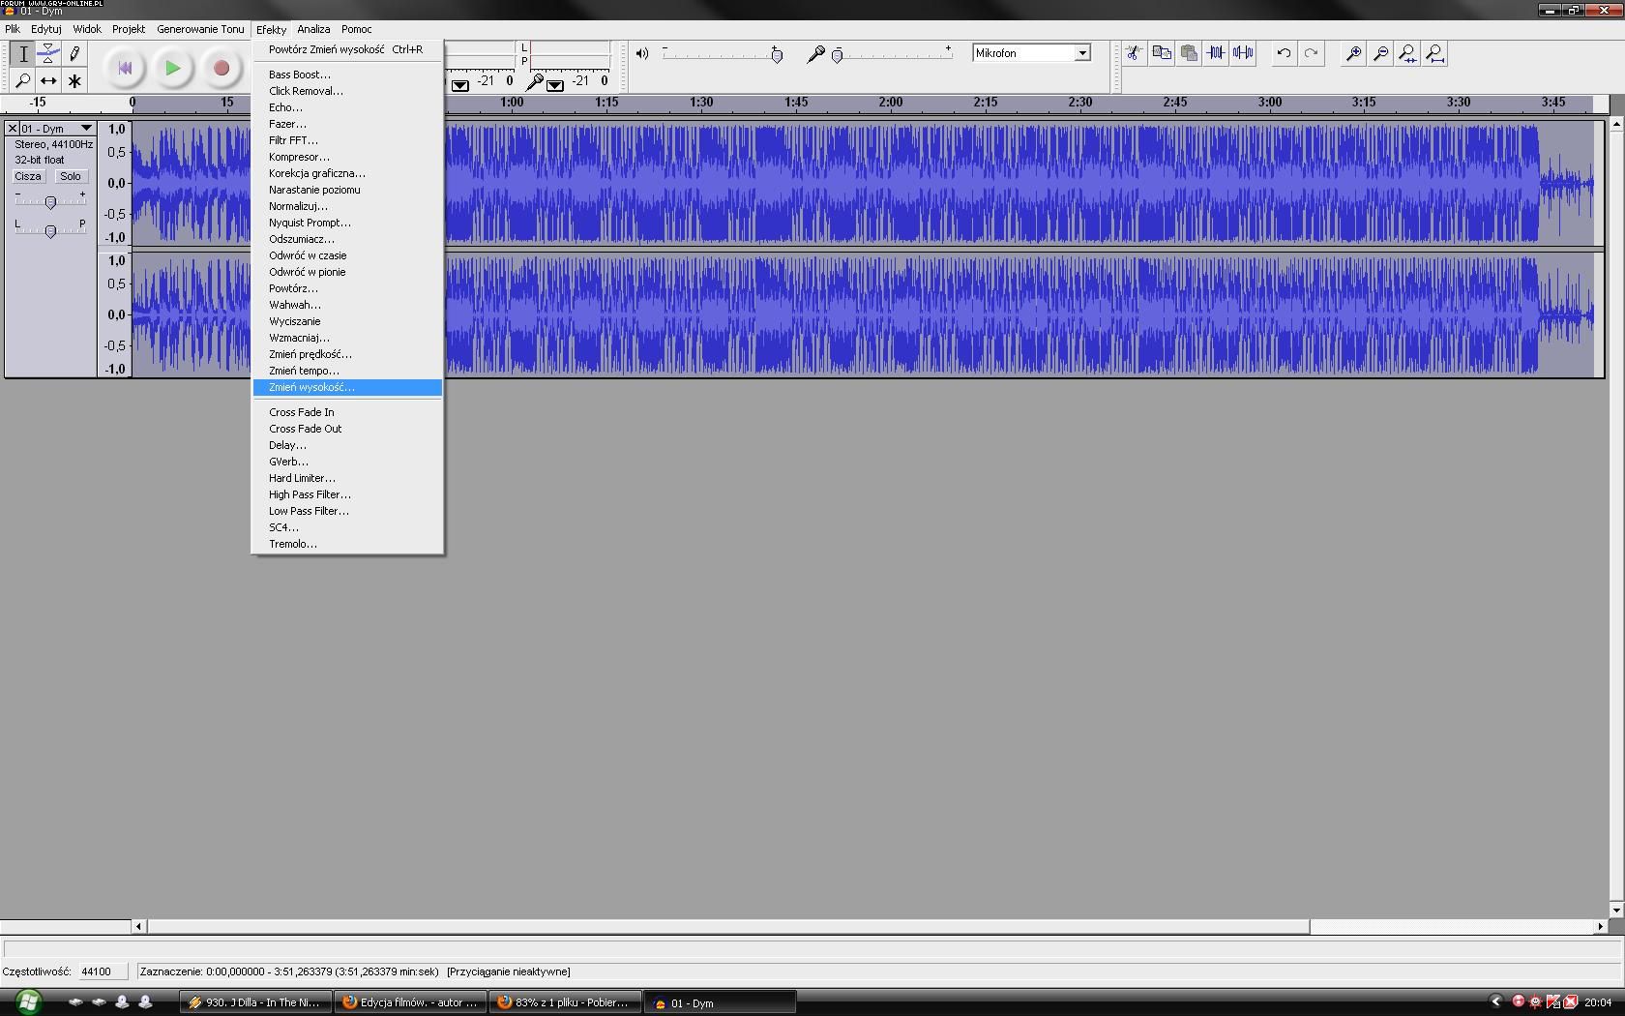
Task: Click the Zoom In magnifier
Action: (1353, 53)
